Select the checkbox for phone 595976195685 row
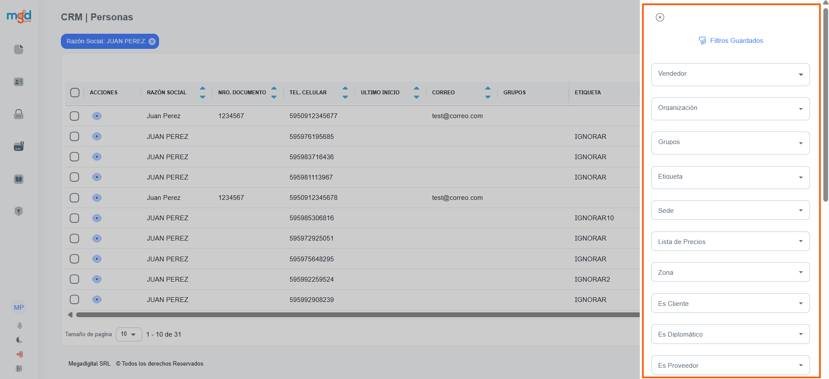This screenshot has width=829, height=379. pos(75,136)
